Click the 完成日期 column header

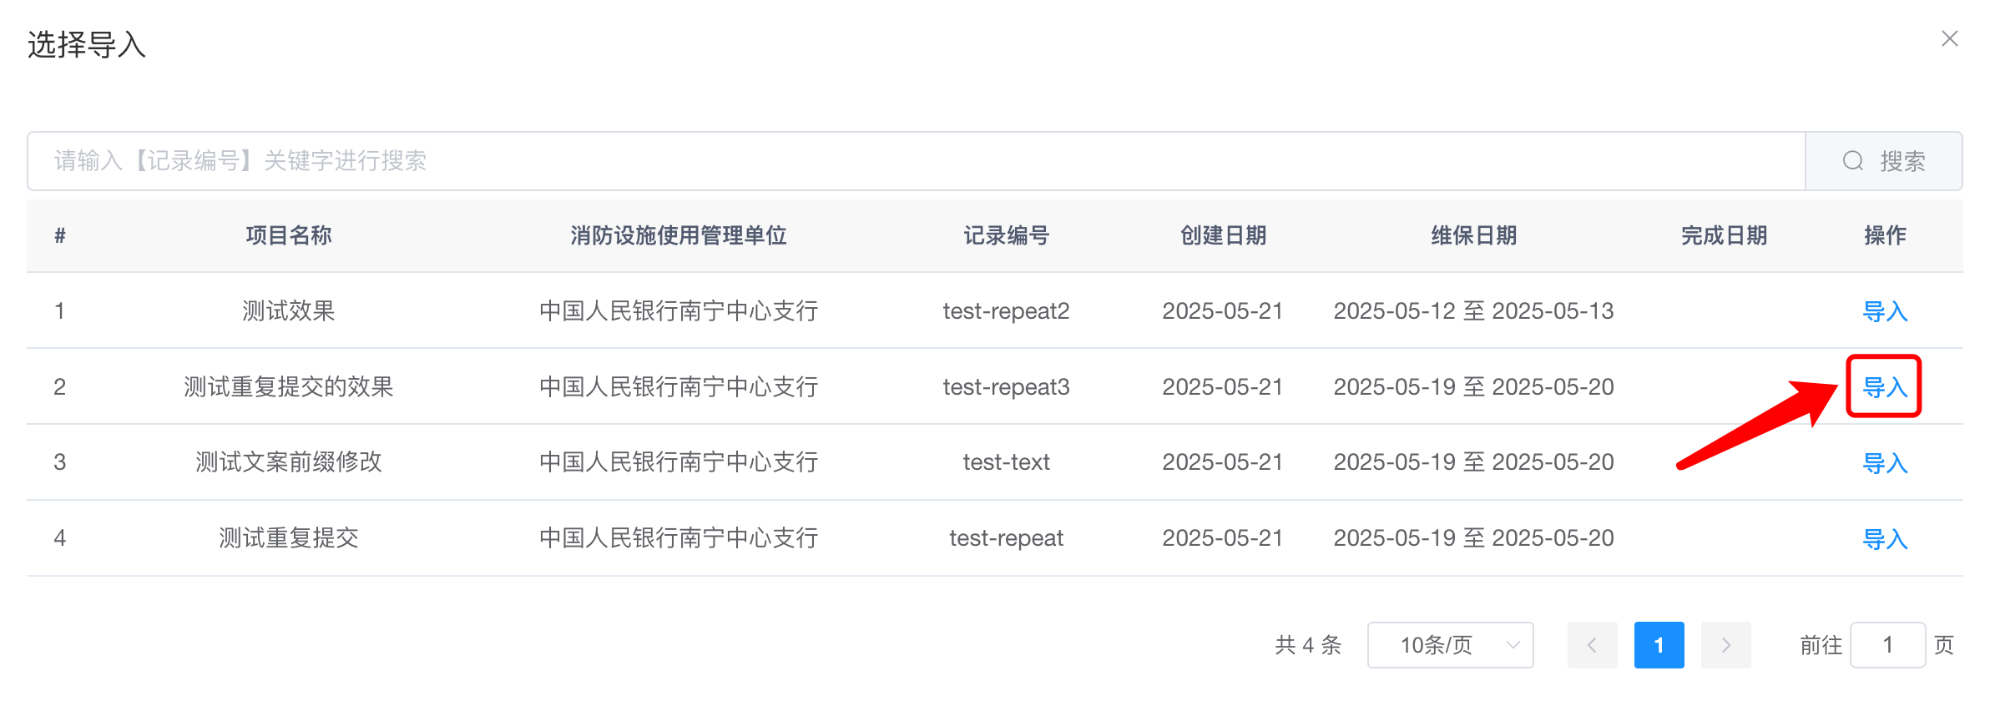(1724, 235)
